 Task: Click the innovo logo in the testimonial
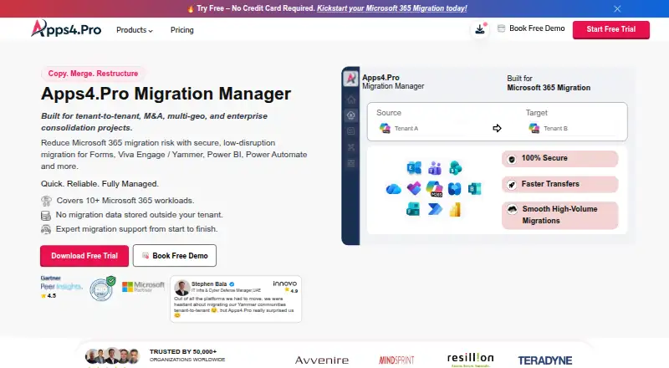tap(285, 284)
